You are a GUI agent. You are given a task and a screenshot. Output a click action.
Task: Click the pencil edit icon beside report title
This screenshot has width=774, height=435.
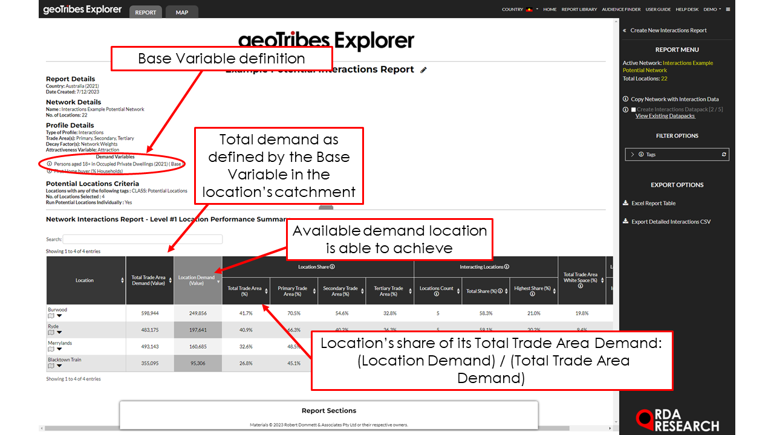click(x=423, y=70)
